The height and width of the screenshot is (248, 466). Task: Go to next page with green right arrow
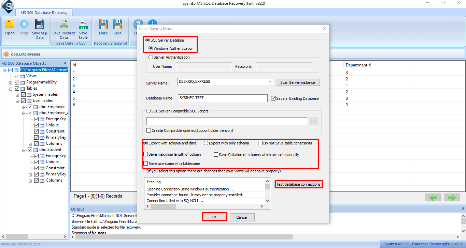tap(452, 198)
